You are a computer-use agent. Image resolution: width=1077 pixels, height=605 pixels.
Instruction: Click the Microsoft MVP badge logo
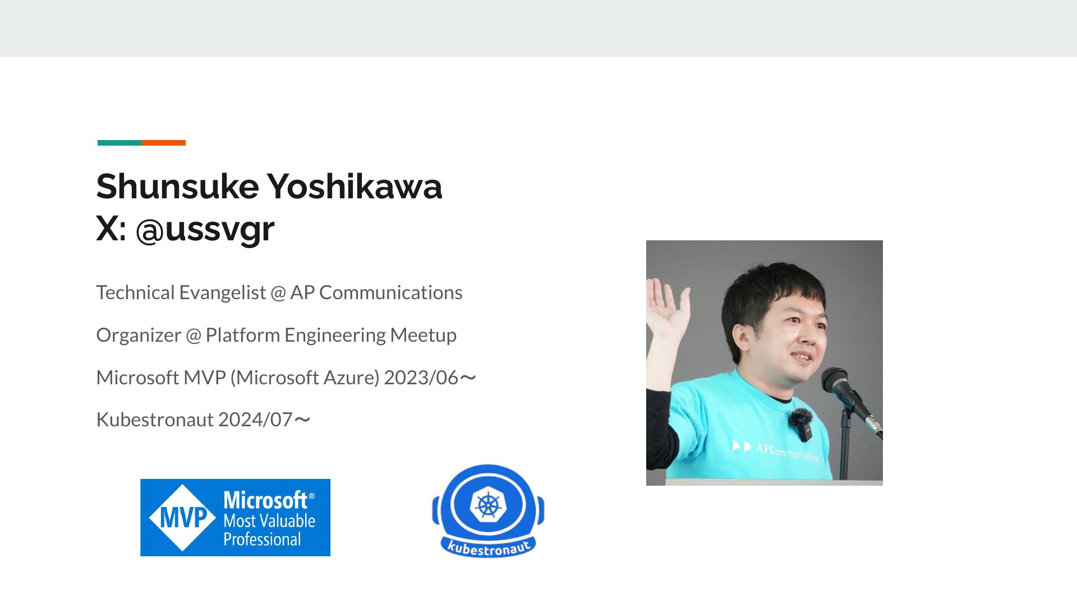tap(235, 518)
